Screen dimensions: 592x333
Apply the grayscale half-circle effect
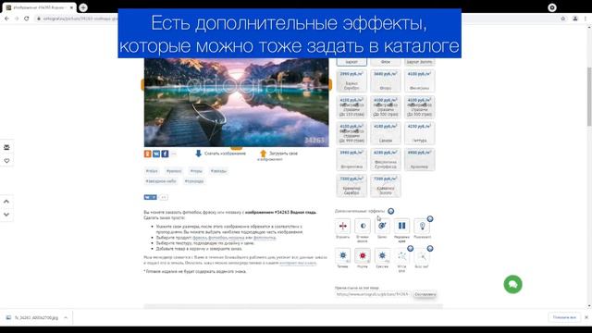(363, 226)
